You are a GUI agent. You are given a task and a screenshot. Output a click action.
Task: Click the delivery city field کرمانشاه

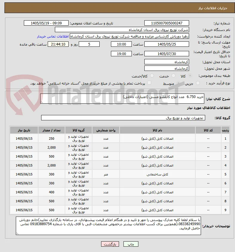[x=167, y=69]
